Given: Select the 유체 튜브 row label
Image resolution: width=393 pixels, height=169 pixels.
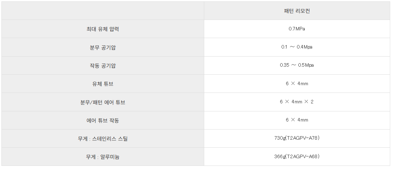Looking at the screenshot, I should click(103, 84).
